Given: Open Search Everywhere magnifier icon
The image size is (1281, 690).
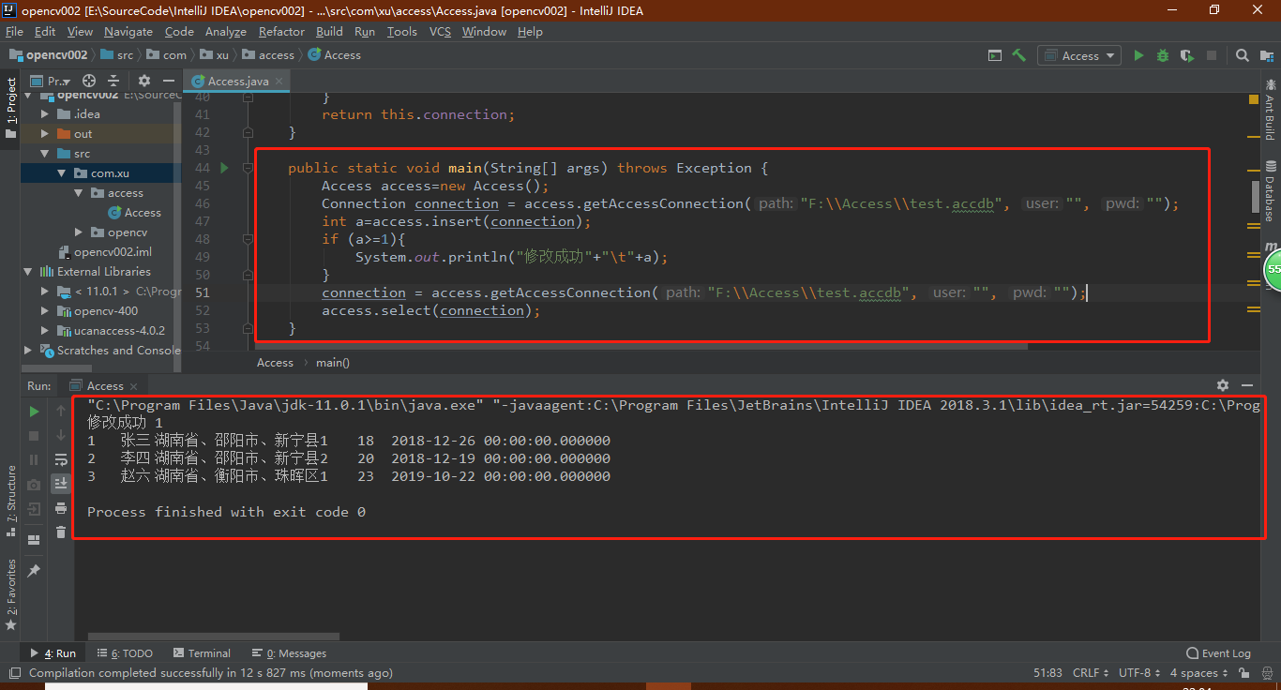Looking at the screenshot, I should tap(1243, 55).
